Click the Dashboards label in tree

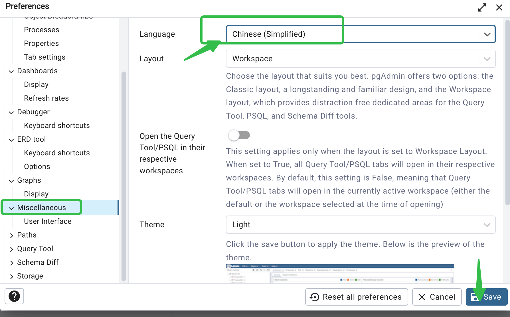coord(37,71)
